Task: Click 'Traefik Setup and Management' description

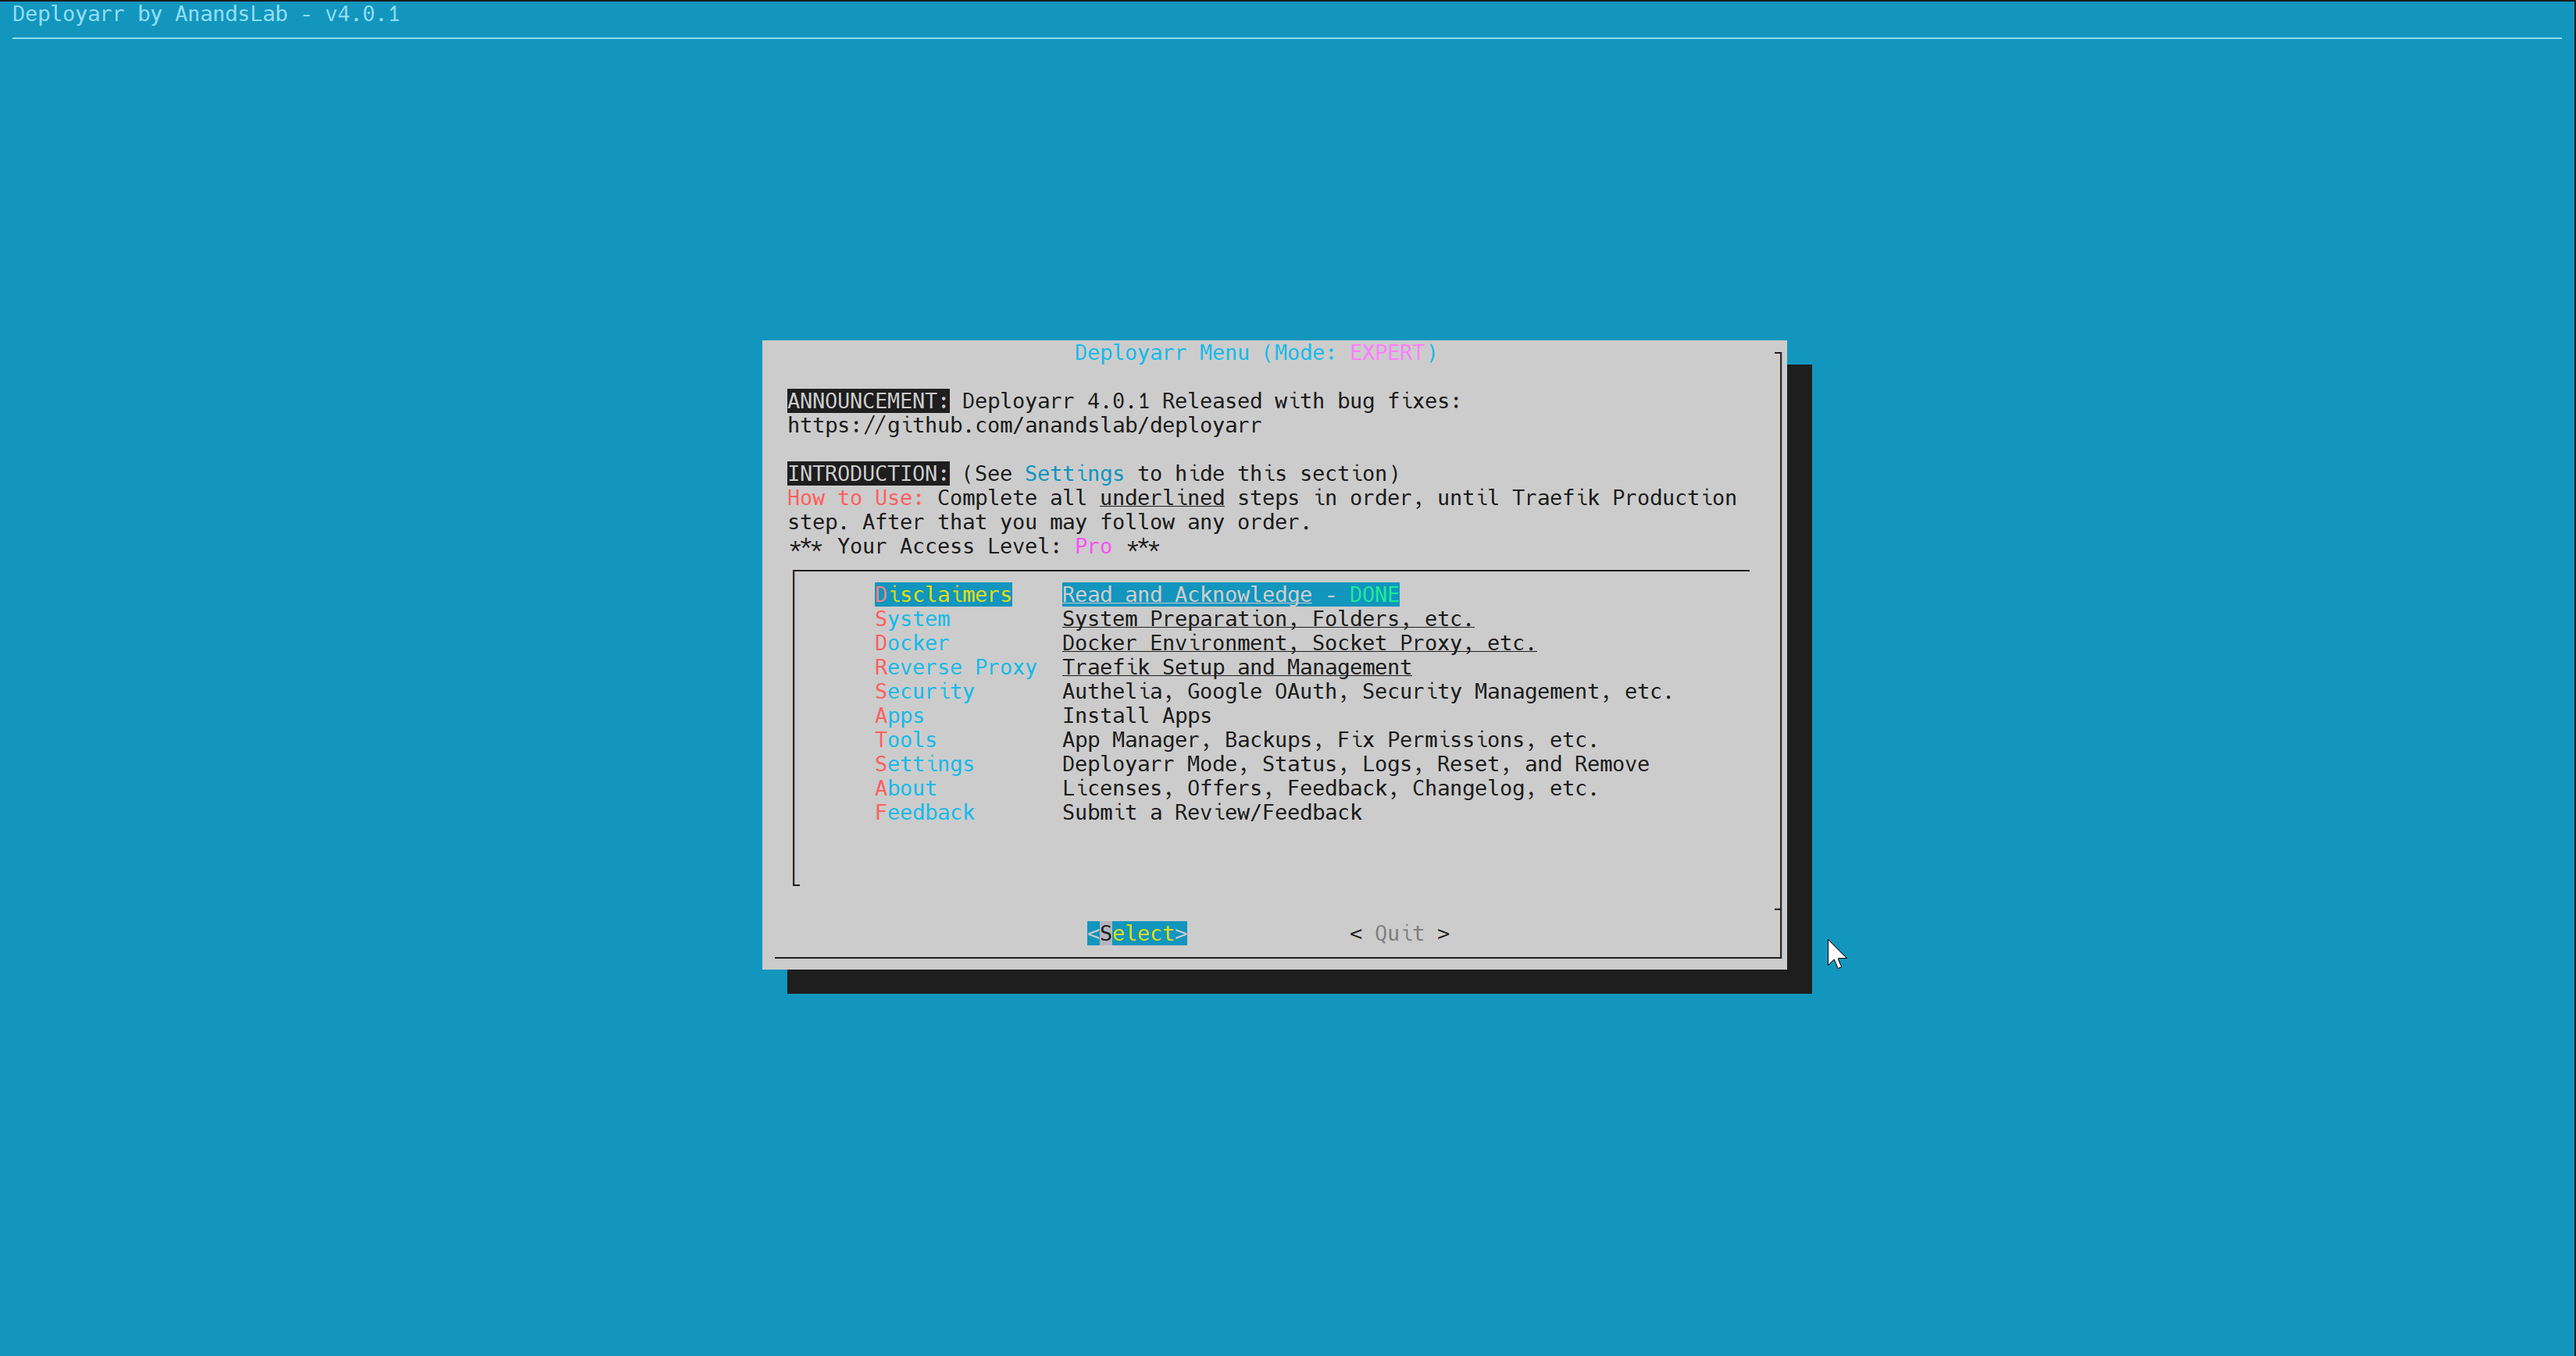Action: pos(1236,667)
